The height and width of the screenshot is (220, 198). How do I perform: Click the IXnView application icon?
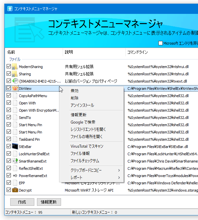pos(15,89)
